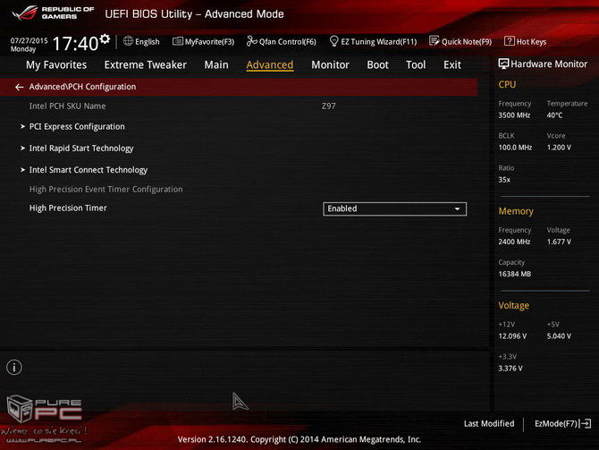The image size is (599, 450).
Task: Click the info circle icon
Action: [14, 368]
